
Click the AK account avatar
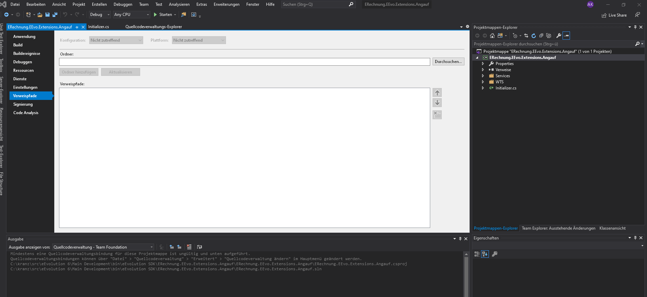[590, 4]
